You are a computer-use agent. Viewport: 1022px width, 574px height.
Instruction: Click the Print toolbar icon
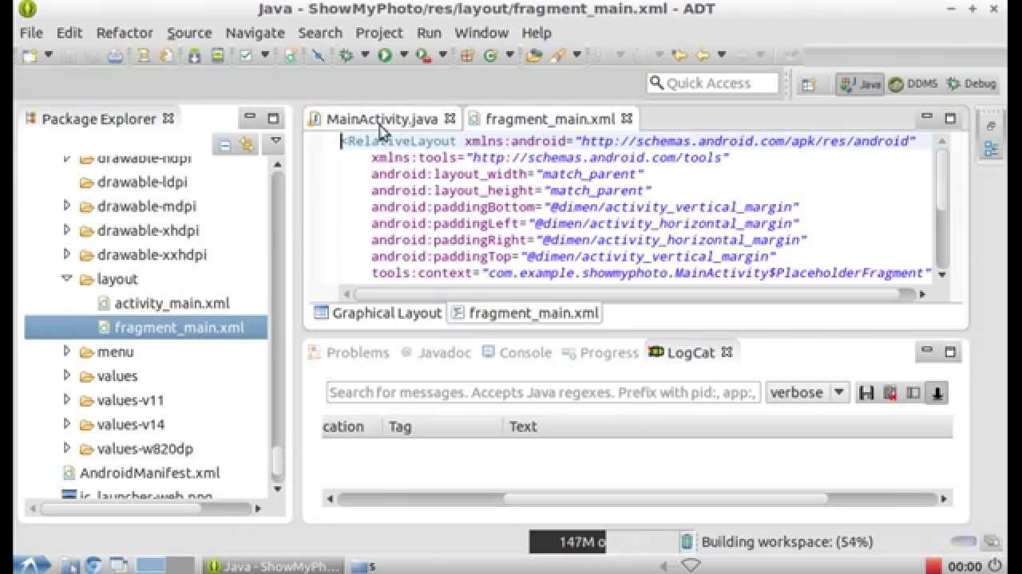pyautogui.click(x=115, y=55)
